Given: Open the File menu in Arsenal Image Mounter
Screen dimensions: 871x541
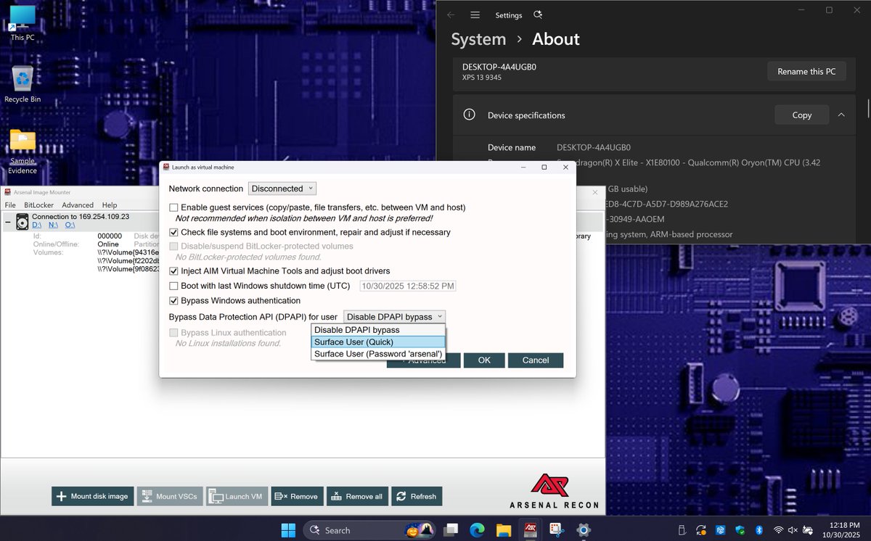Looking at the screenshot, I should [x=10, y=205].
